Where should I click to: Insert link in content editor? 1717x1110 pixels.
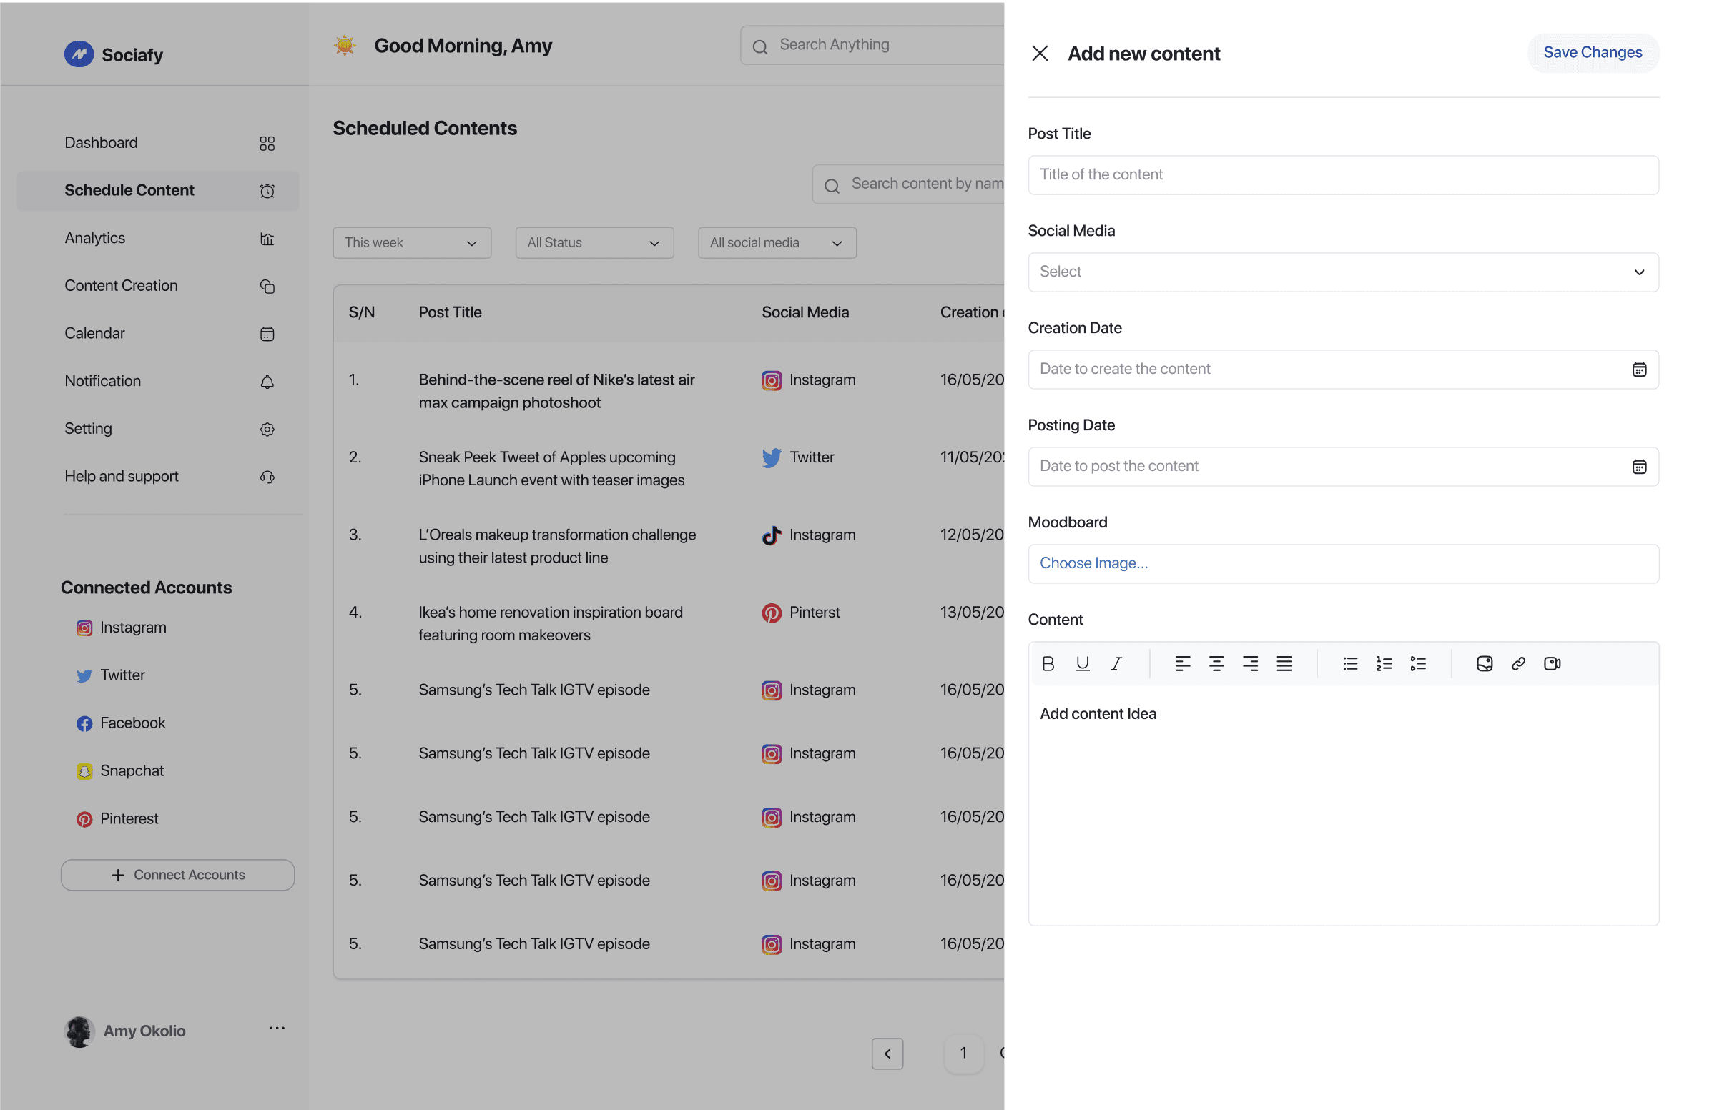pos(1518,663)
